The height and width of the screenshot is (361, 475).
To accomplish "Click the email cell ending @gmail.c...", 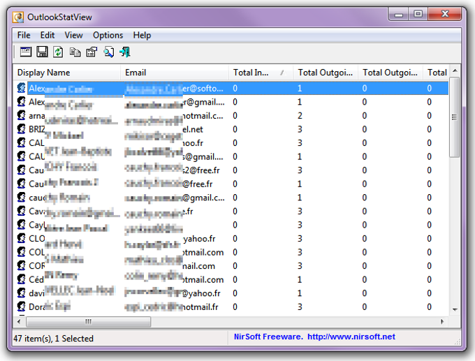I will pyautogui.click(x=175, y=198).
